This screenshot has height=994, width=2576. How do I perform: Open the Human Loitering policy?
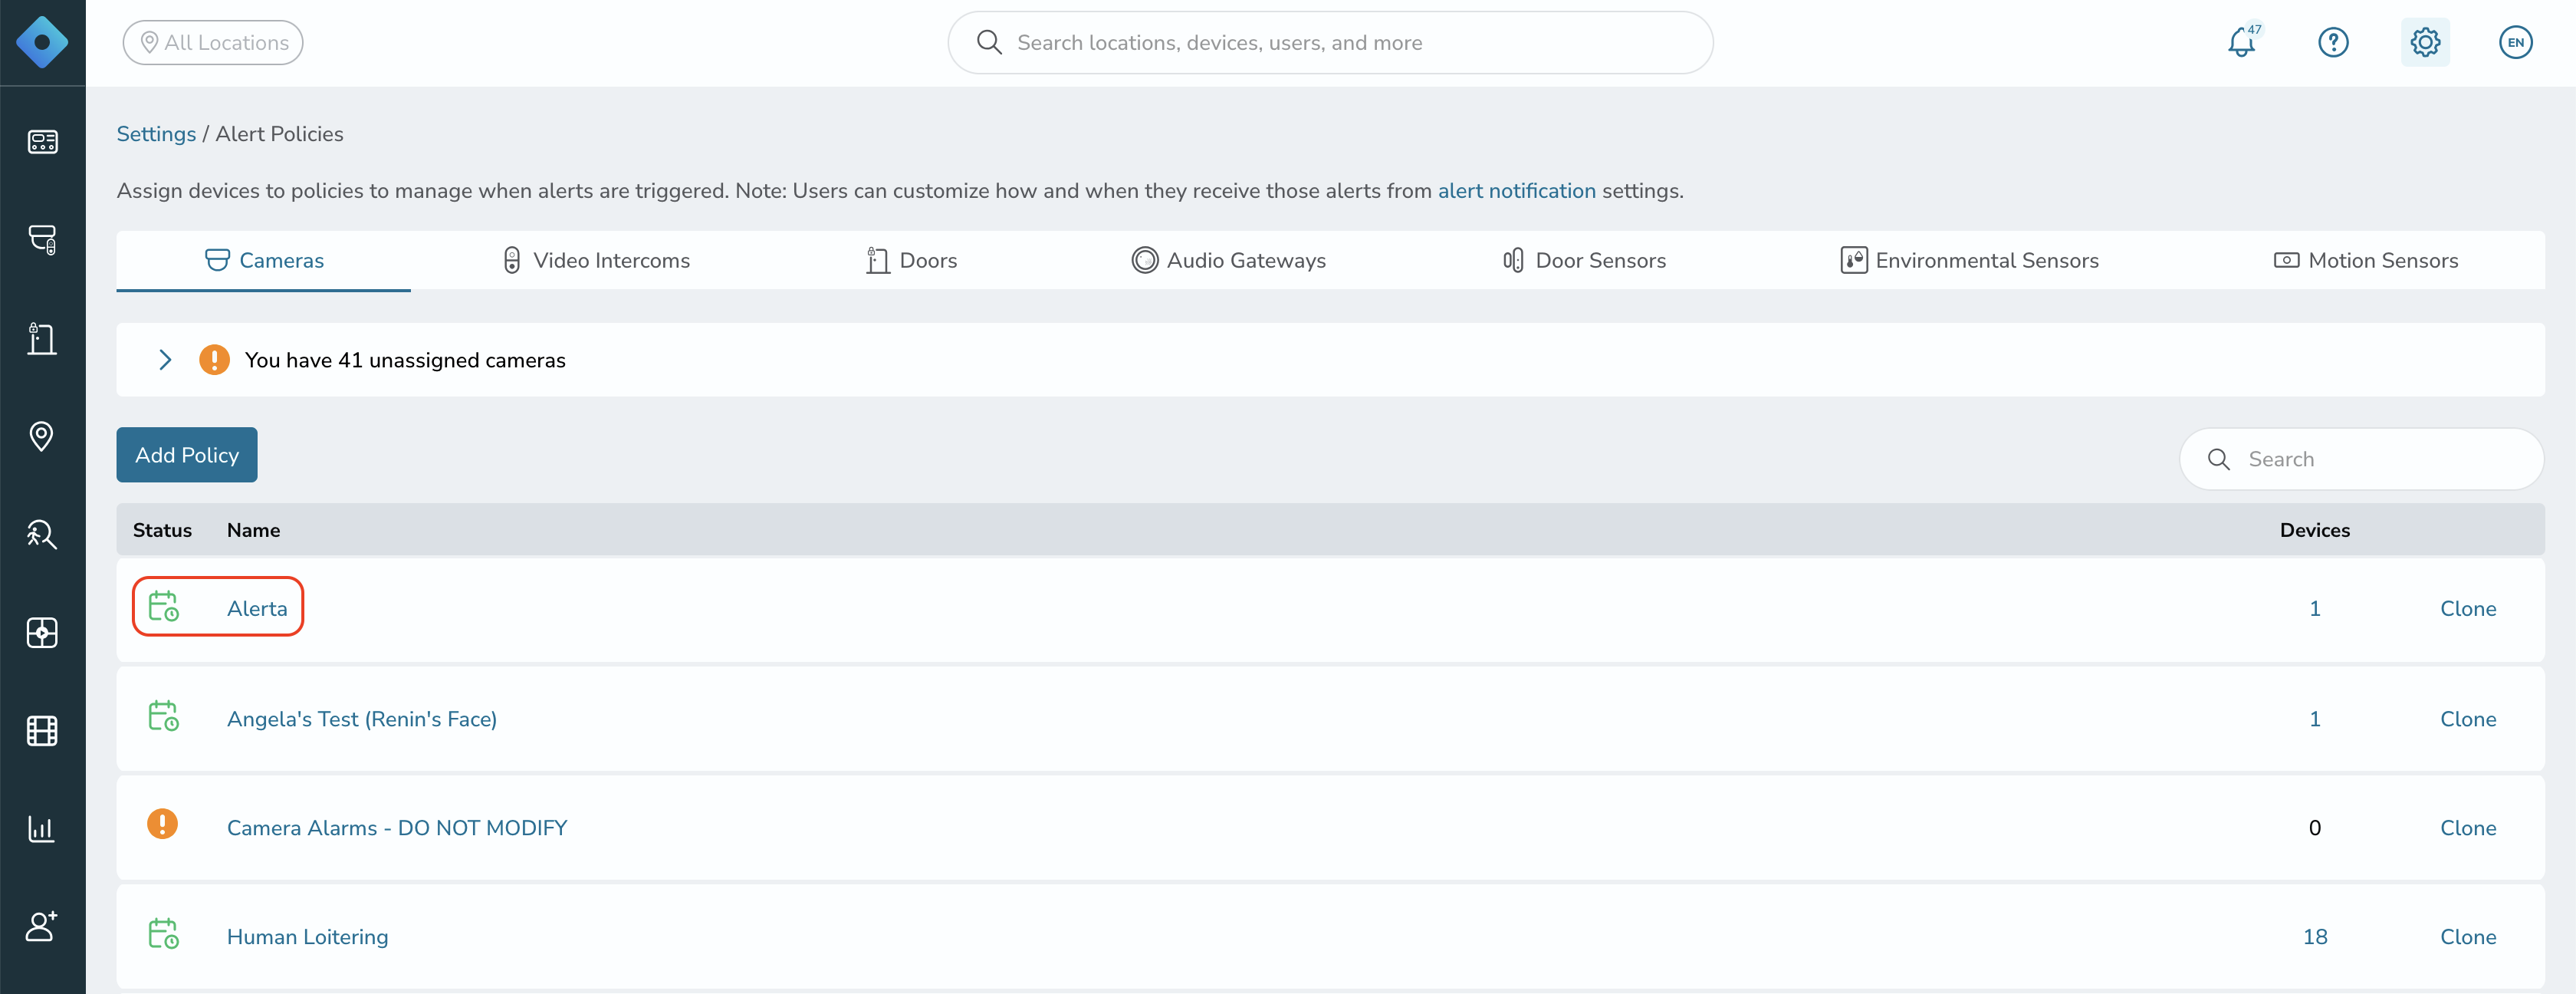308,937
